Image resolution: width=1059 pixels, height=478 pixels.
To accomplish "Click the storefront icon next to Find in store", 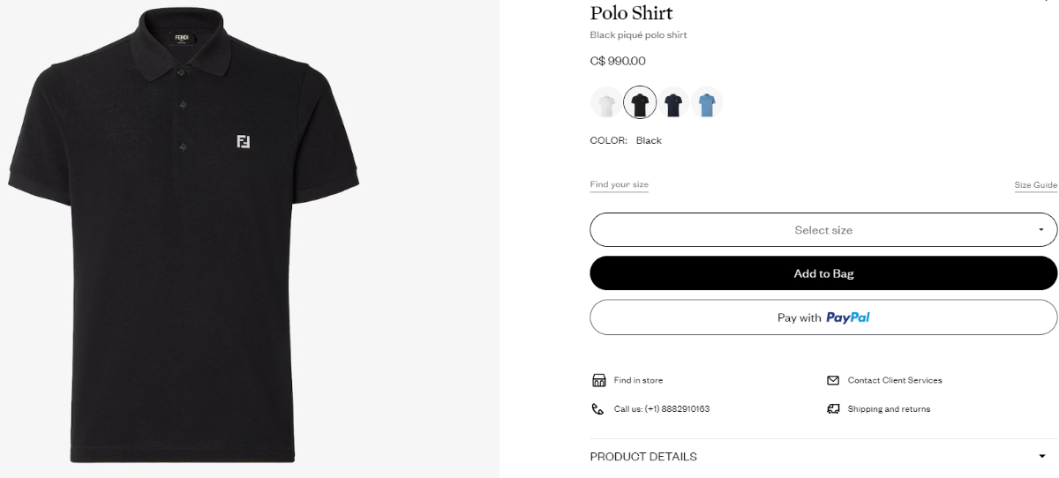I will 598,380.
